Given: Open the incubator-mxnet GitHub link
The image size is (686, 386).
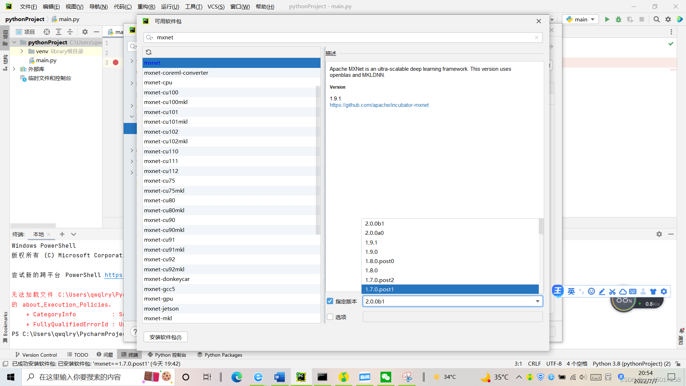Looking at the screenshot, I should (379, 105).
